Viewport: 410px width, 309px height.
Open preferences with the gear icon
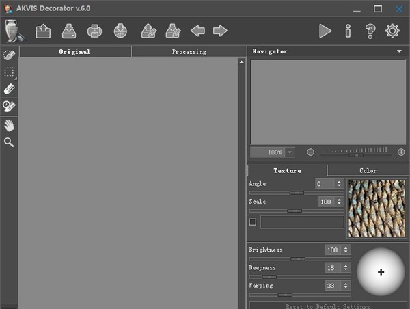tap(392, 31)
